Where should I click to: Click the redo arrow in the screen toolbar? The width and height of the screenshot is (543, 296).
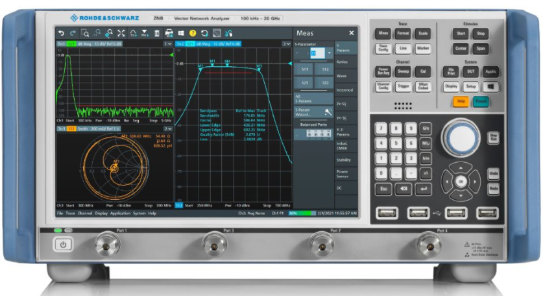coord(73,33)
